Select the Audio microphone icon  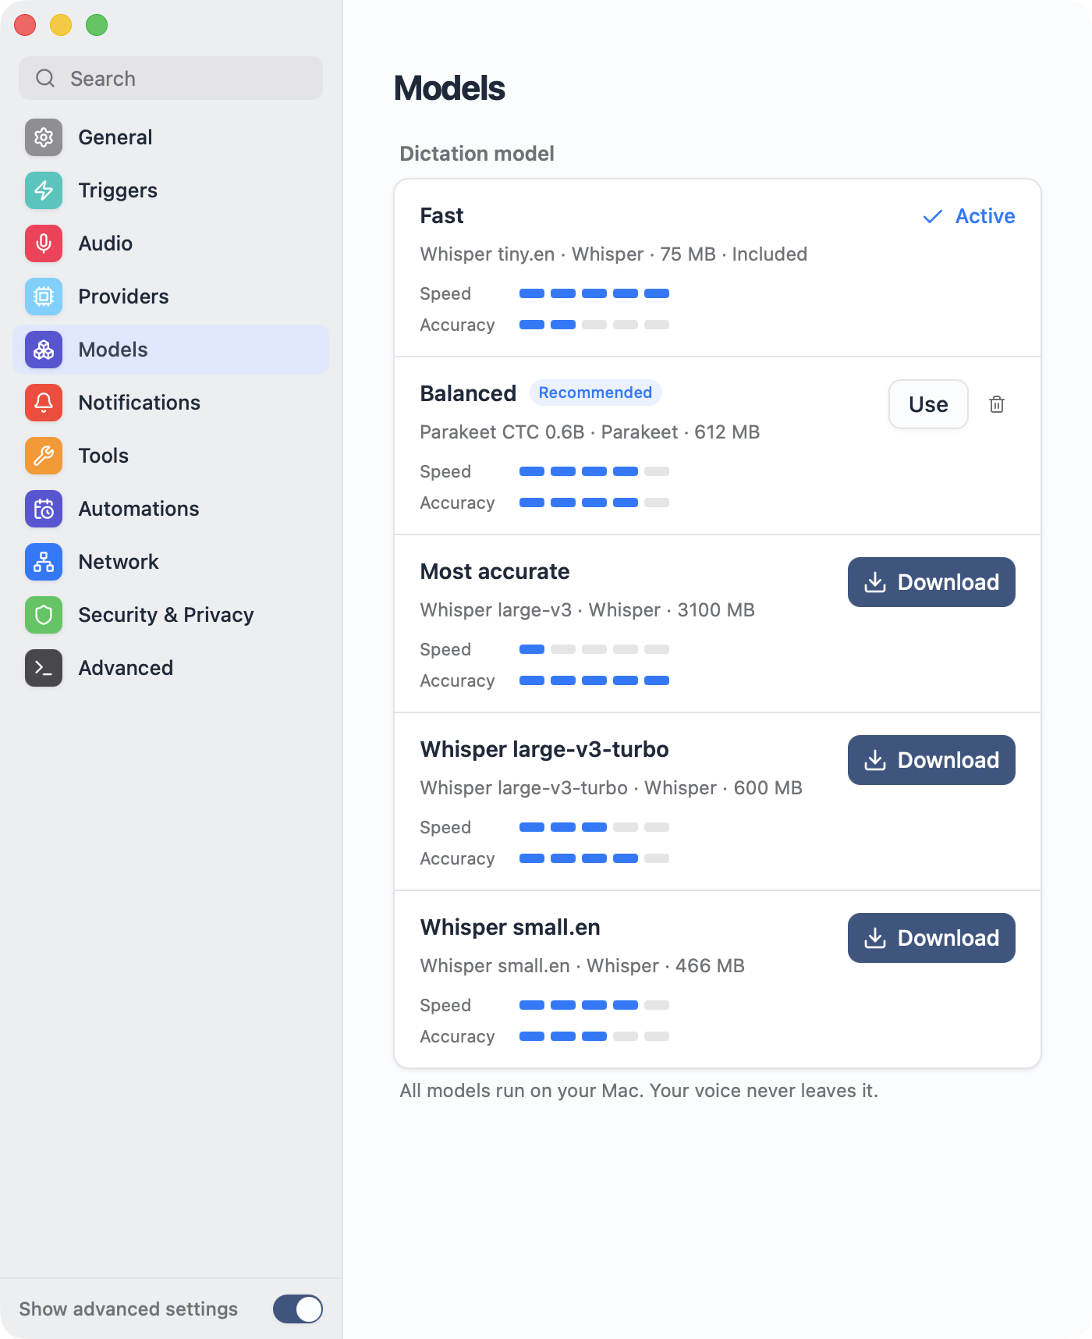tap(44, 243)
